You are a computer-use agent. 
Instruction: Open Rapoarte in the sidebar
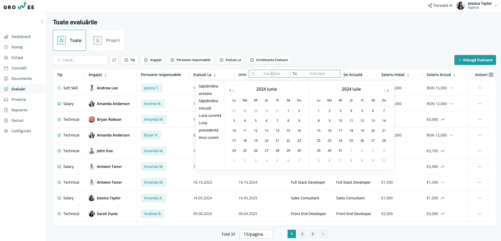pos(19,110)
